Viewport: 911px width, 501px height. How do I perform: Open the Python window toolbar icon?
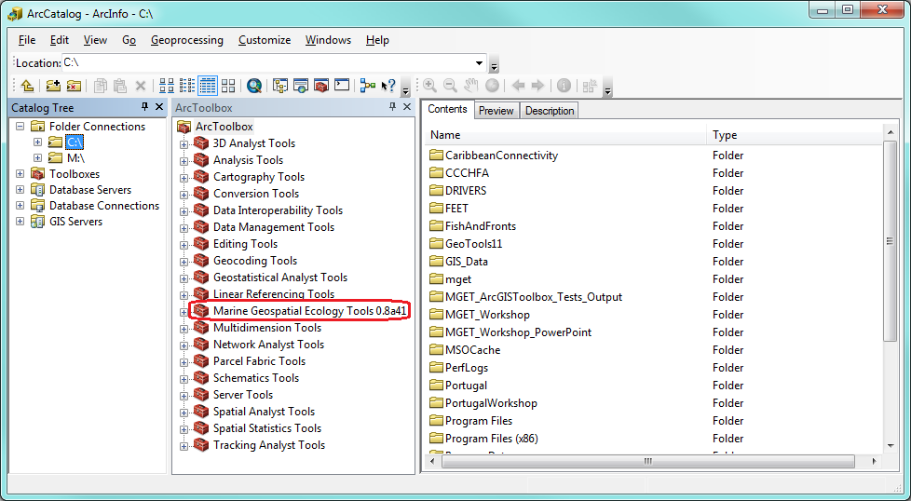click(342, 86)
